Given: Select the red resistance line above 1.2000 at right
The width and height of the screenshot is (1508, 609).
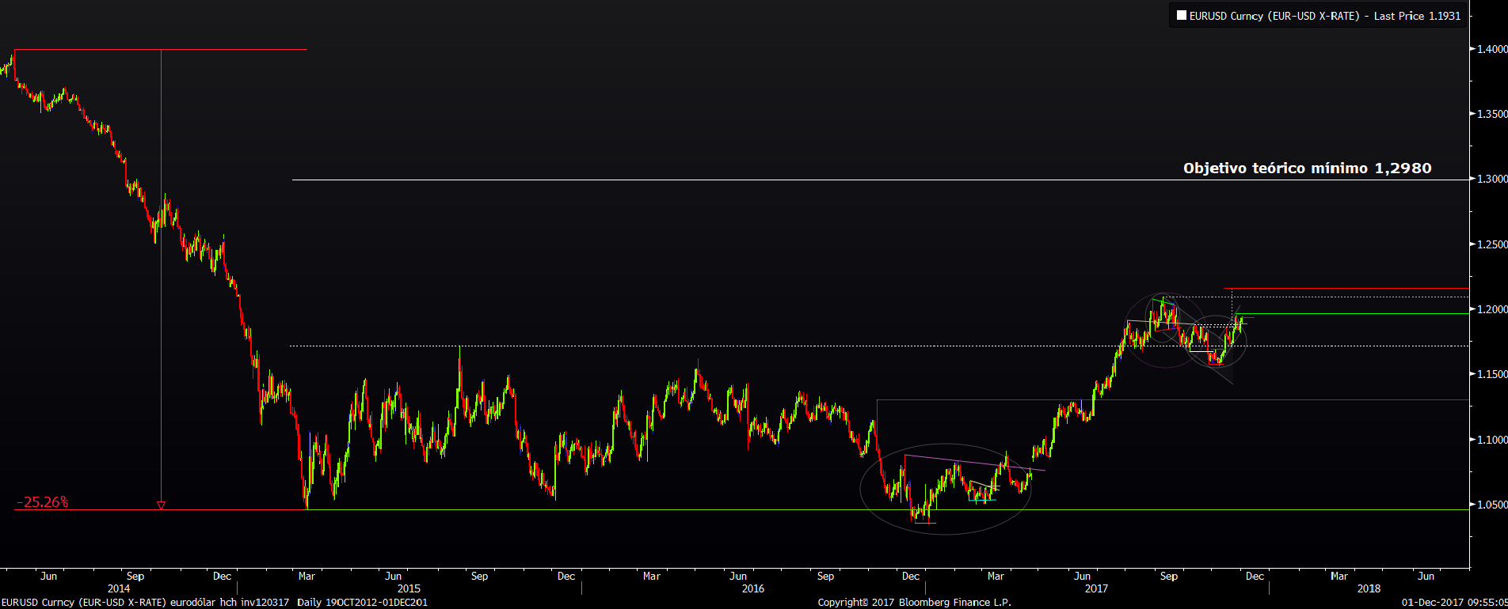Looking at the screenshot, I should [x=1346, y=289].
